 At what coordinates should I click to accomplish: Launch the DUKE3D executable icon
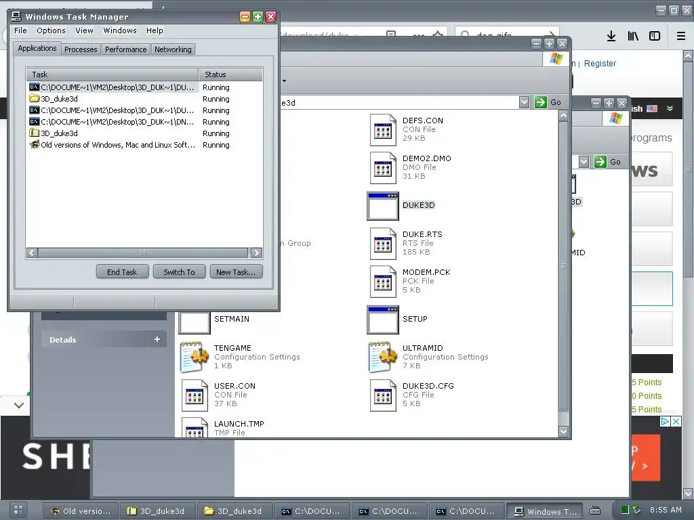coord(383,206)
